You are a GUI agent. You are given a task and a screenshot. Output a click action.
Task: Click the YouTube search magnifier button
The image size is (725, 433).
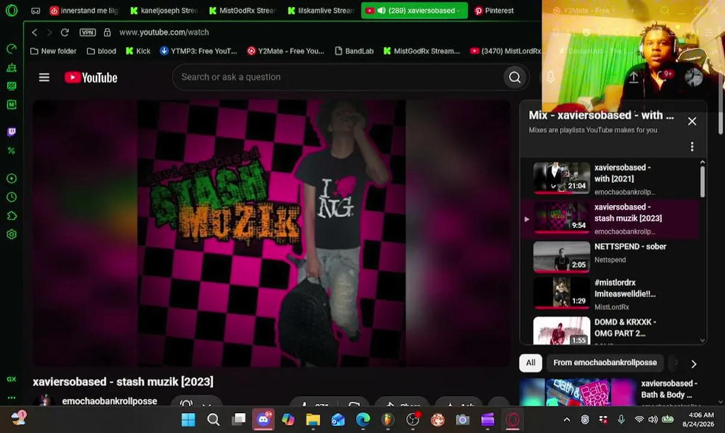(515, 77)
